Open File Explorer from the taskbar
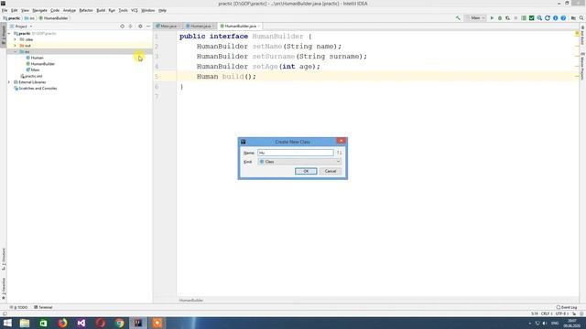586x329 pixels. click(25, 323)
